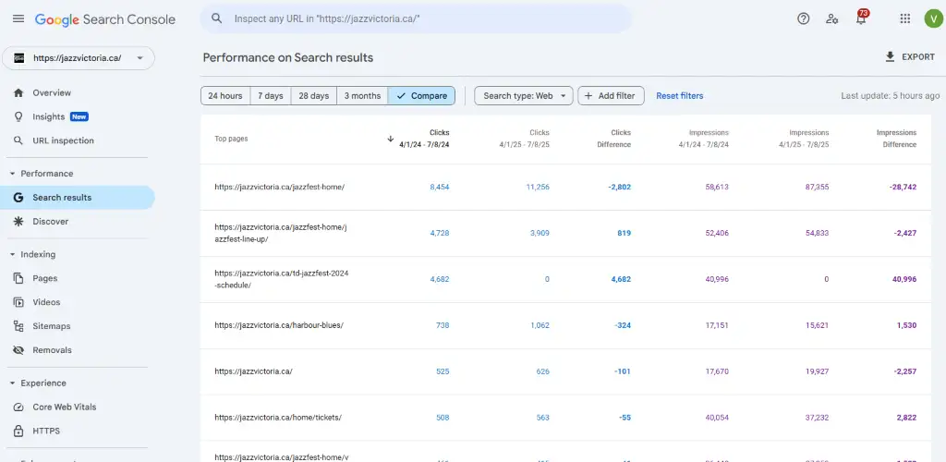
Task: Select the 24 hours date range
Action: pyautogui.click(x=225, y=96)
